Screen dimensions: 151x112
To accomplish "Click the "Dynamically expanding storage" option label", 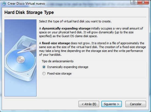I will click(x=68, y=67).
